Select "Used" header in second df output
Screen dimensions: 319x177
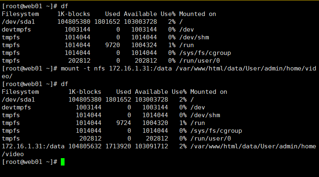[x=123, y=92]
